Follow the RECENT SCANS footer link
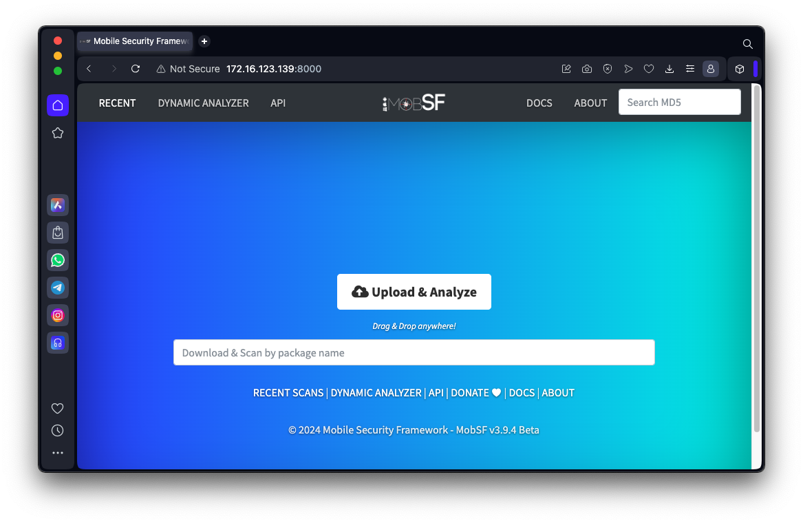Screen dimensions: 803x523 pyautogui.click(x=288, y=393)
